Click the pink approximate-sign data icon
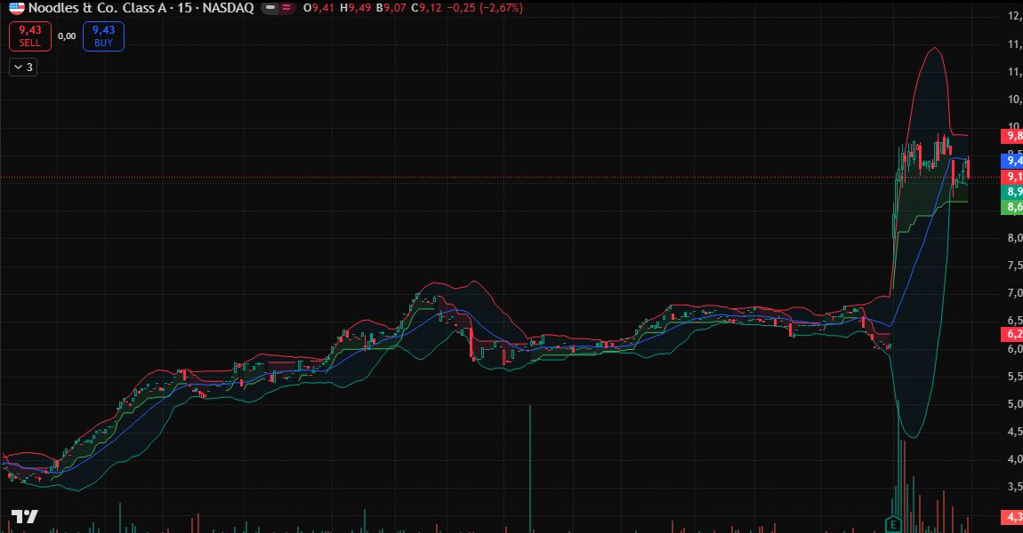This screenshot has height=533, width=1023. tap(286, 8)
